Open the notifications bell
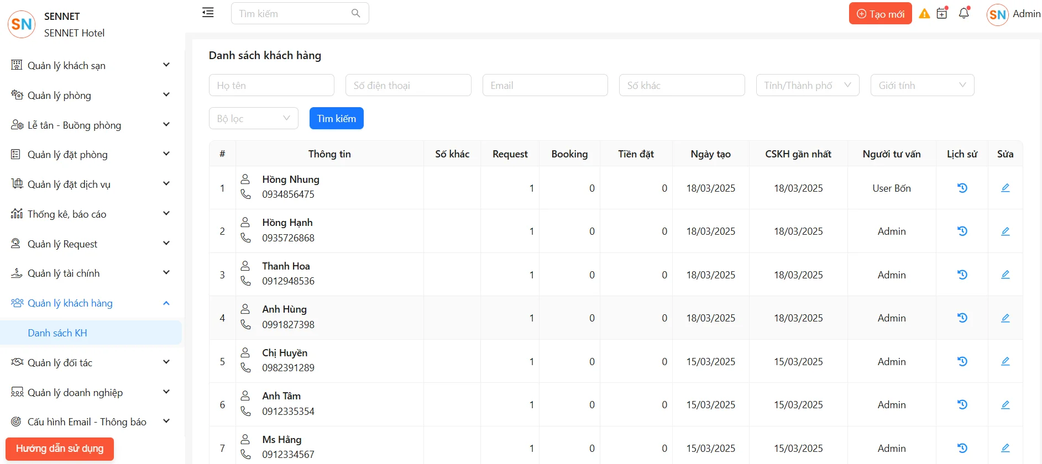 click(964, 13)
